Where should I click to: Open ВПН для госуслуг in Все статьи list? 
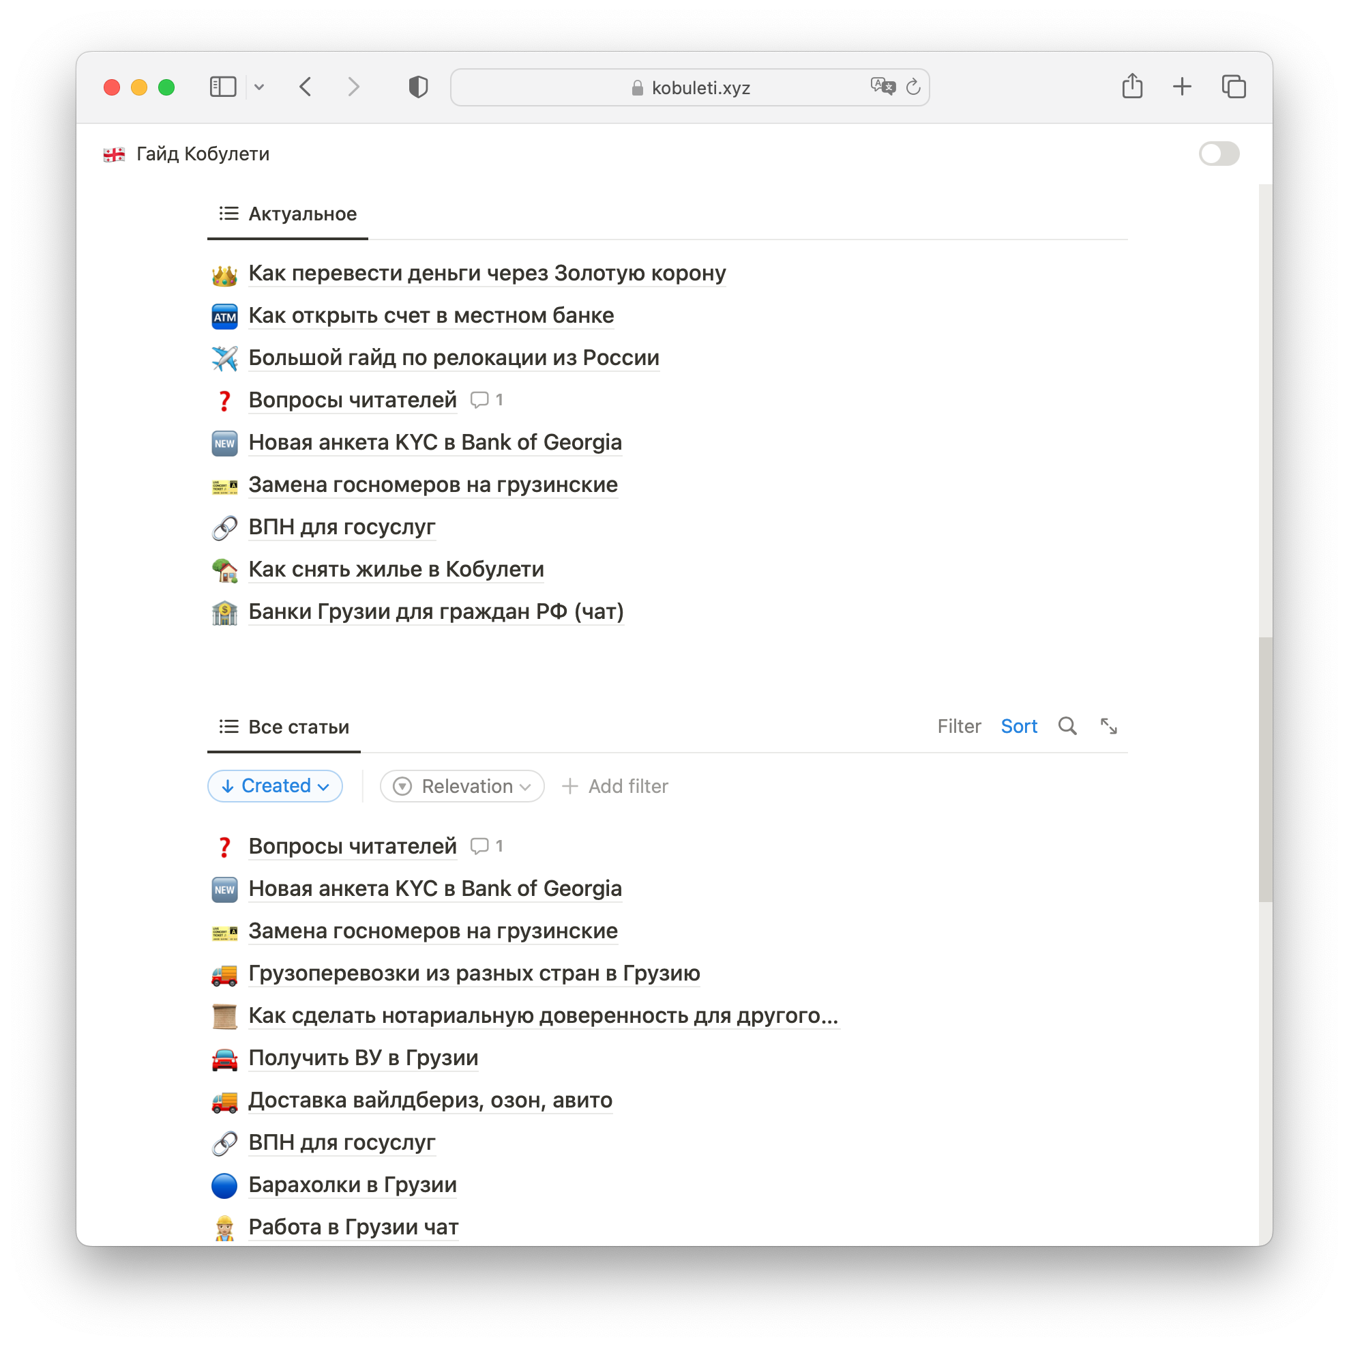(x=342, y=1143)
